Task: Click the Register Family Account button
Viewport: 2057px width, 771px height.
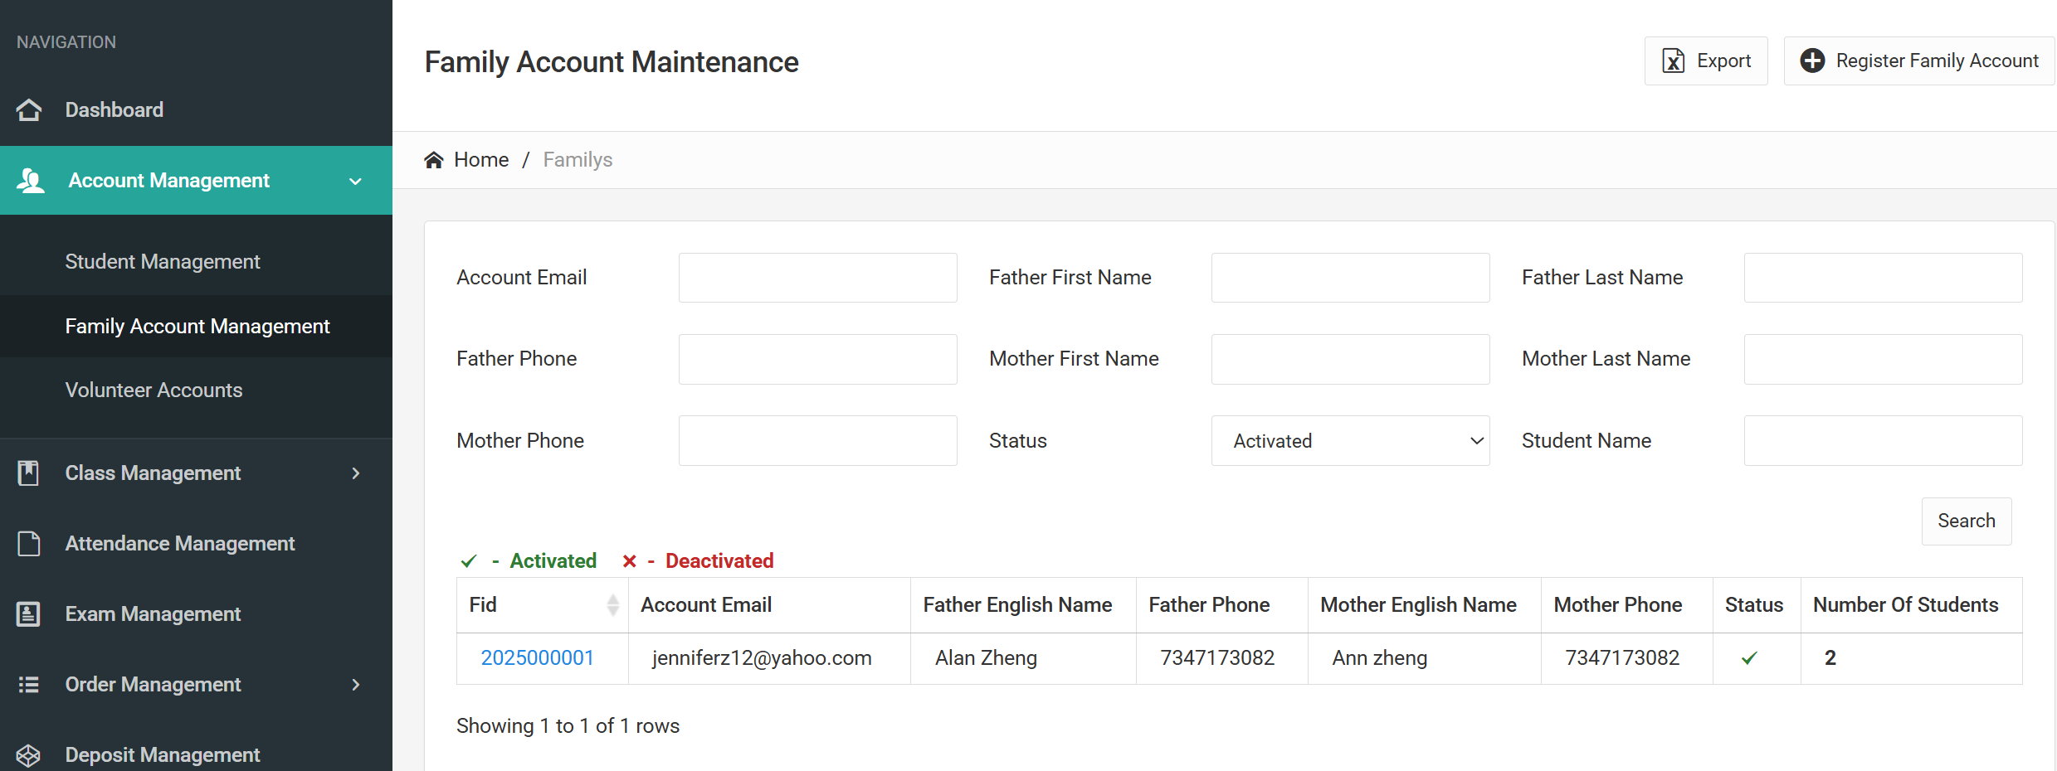Action: (x=1919, y=61)
